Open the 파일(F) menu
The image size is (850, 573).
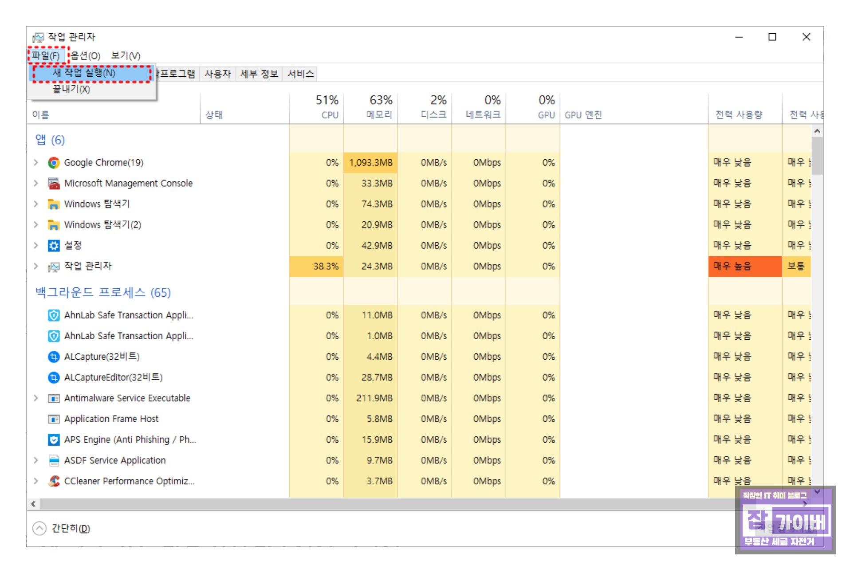[46, 56]
